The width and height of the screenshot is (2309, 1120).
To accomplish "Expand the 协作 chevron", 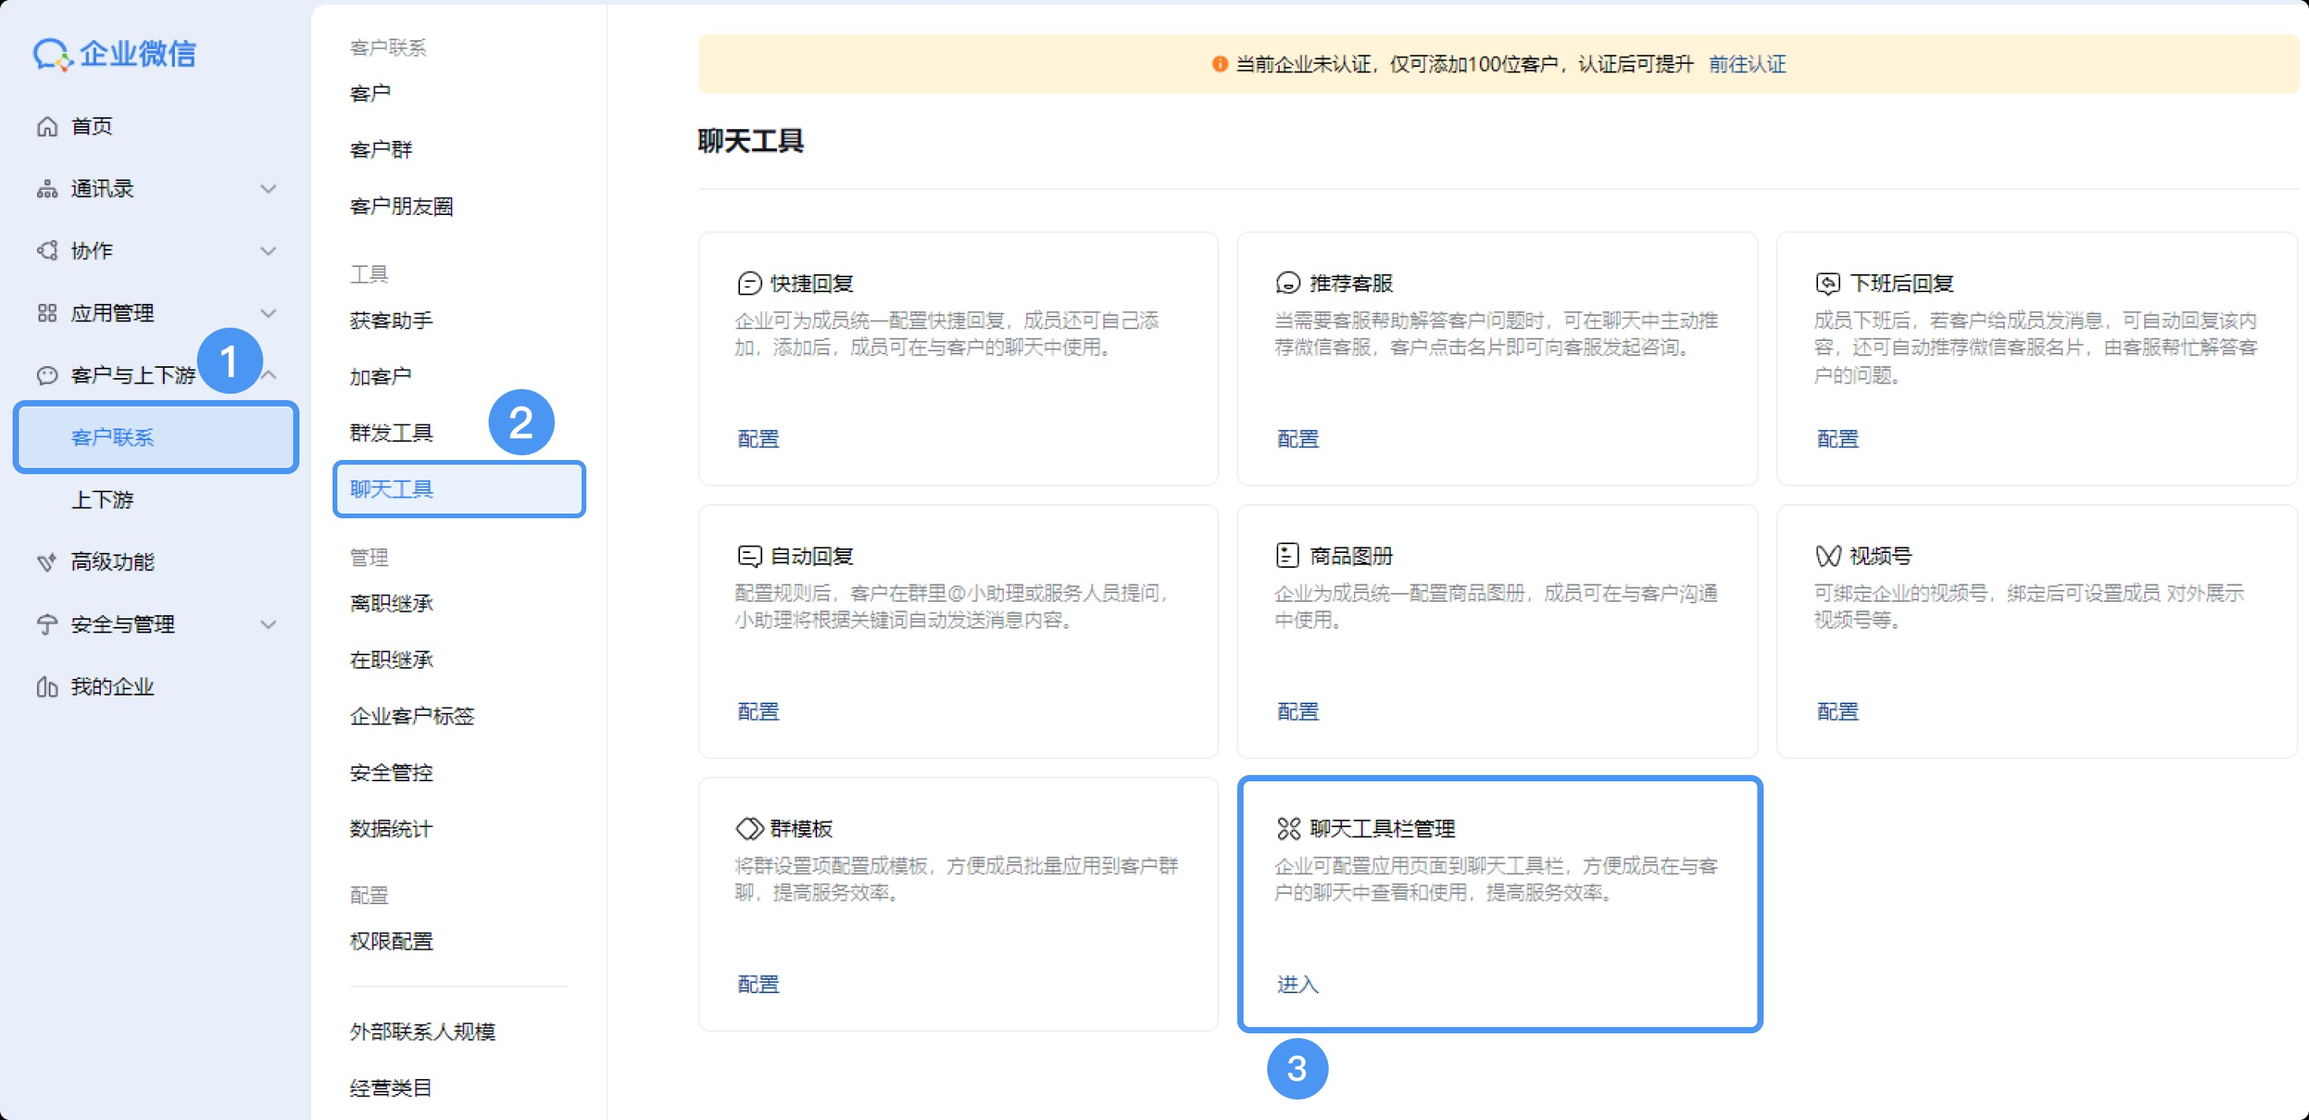I will [x=268, y=251].
